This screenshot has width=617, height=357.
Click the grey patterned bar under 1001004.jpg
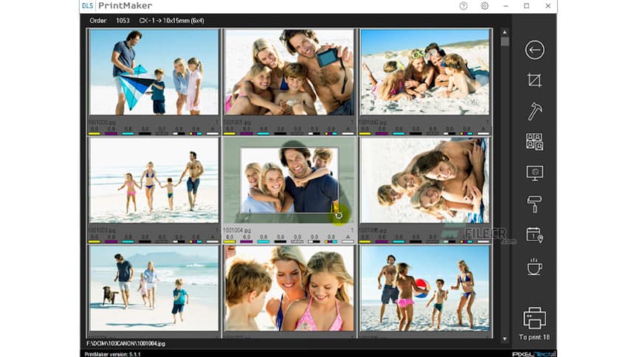click(x=297, y=242)
